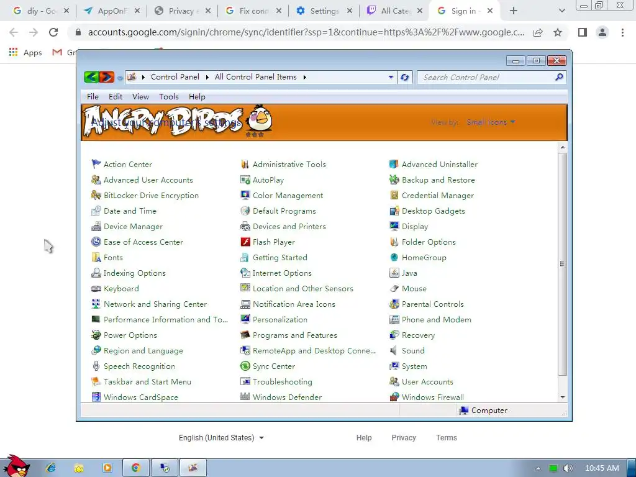Open the Action Center flag icon
This screenshot has height=477, width=636.
pyautogui.click(x=96, y=164)
